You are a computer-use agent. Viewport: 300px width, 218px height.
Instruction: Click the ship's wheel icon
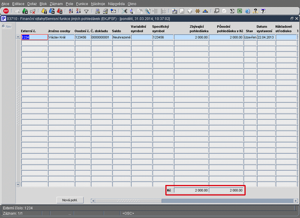tap(198, 11)
